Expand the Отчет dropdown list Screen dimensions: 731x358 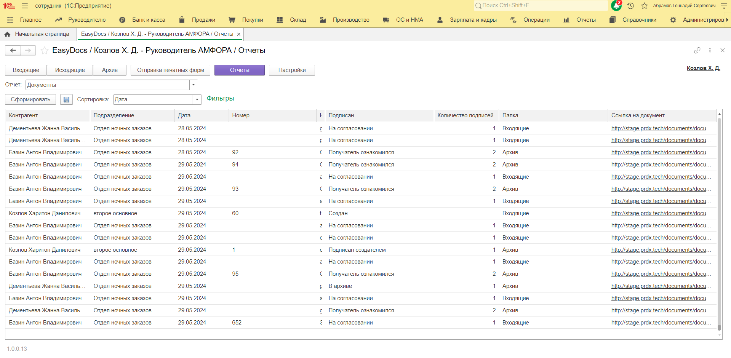click(194, 85)
